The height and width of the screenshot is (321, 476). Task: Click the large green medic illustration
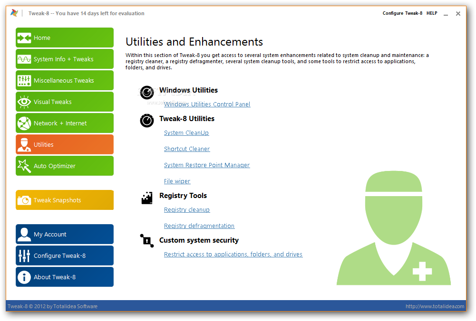[394, 228]
